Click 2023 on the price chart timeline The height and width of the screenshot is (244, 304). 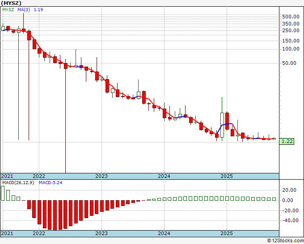point(101,176)
